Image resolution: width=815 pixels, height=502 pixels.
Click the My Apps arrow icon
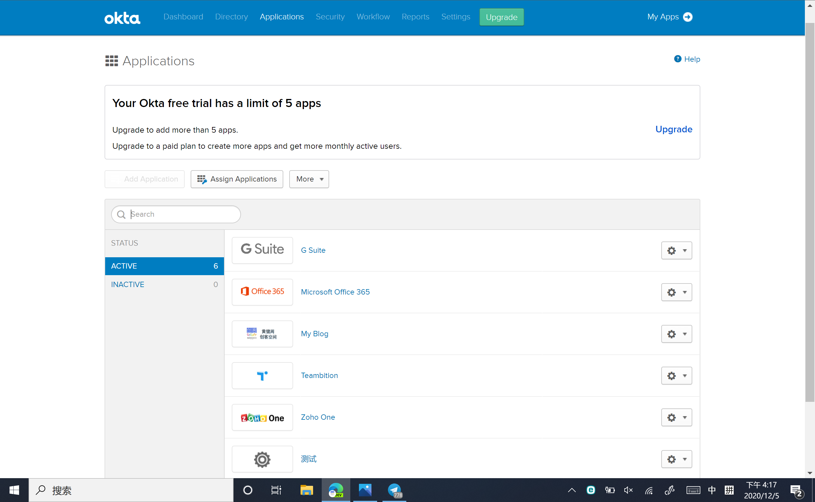[x=688, y=17]
